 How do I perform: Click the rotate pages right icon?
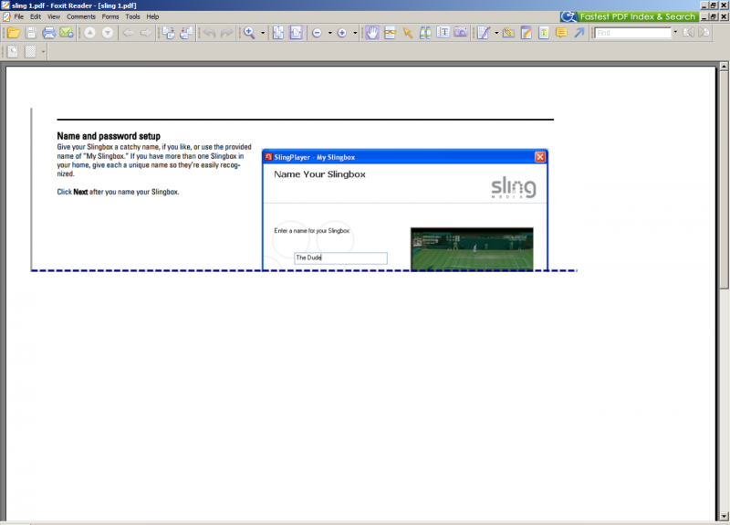(x=169, y=33)
